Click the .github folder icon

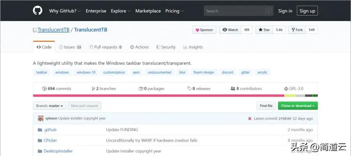(40, 130)
